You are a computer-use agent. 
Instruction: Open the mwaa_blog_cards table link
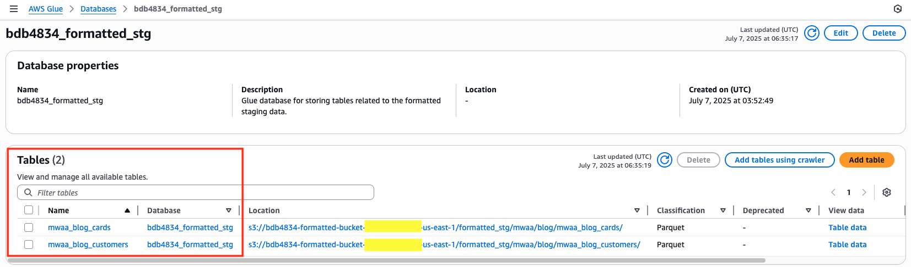click(79, 227)
